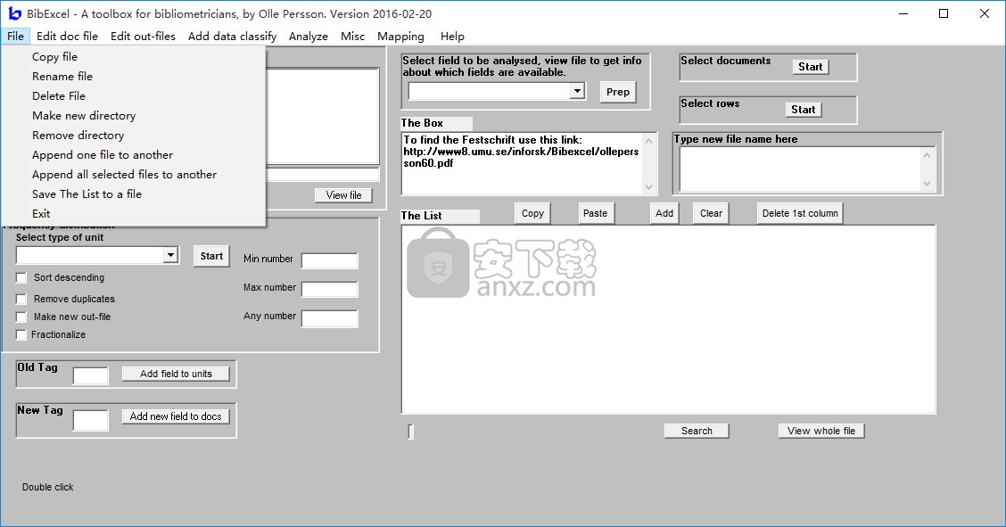Click the View file button
1006x527 pixels.
pos(344,195)
